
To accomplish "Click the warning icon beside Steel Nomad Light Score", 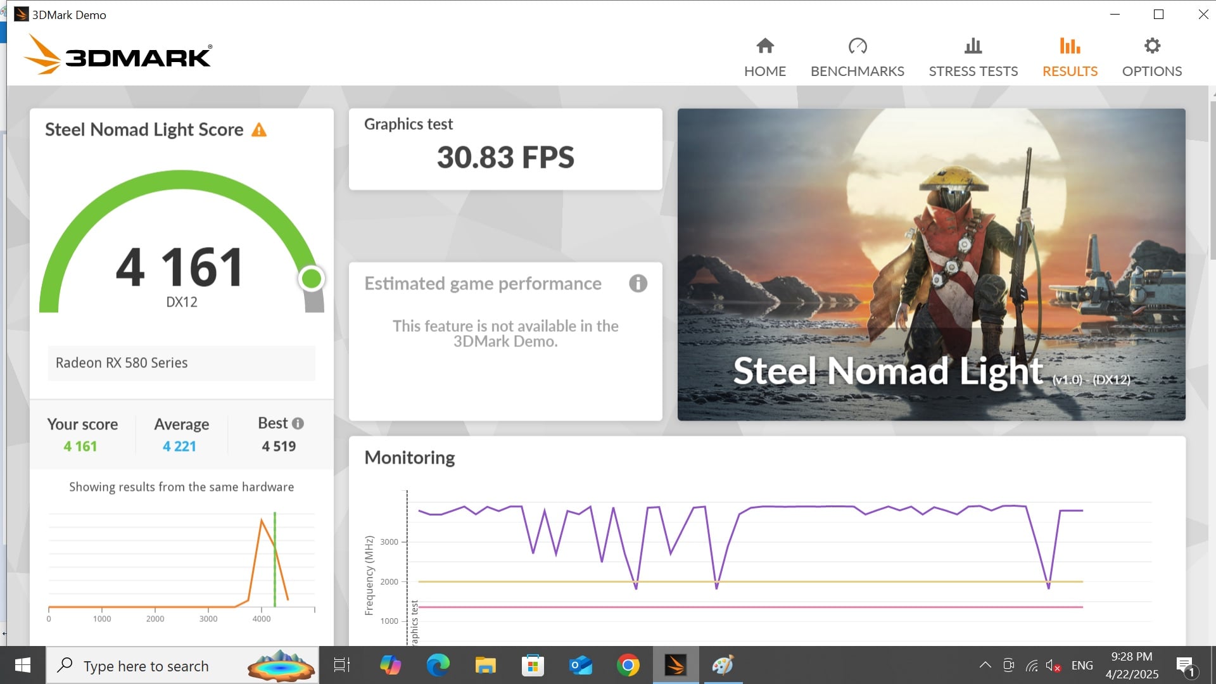I will [x=259, y=130].
